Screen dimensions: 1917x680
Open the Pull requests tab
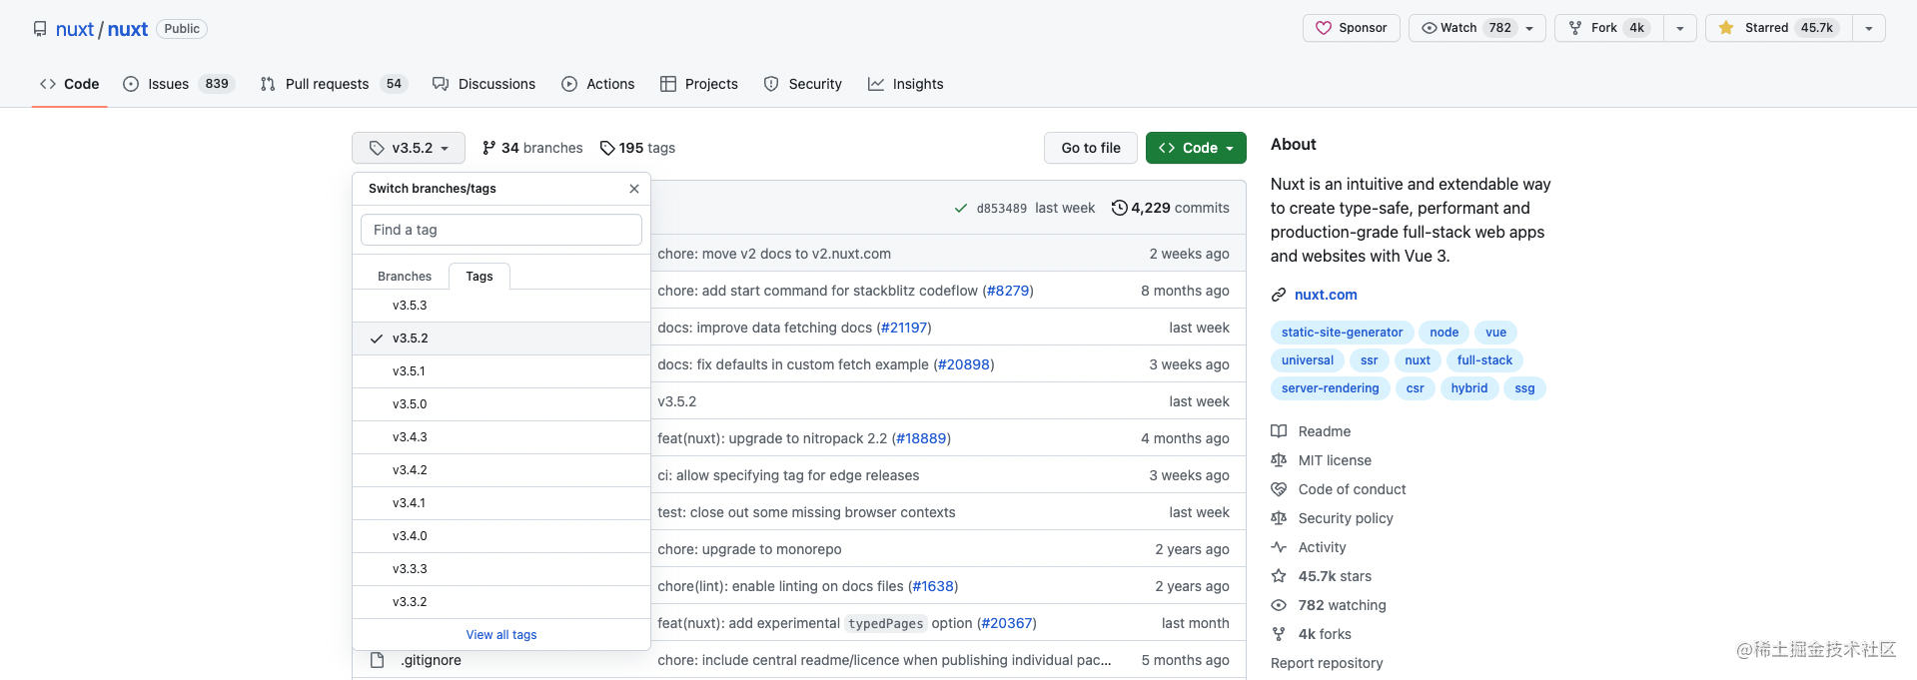point(327,84)
